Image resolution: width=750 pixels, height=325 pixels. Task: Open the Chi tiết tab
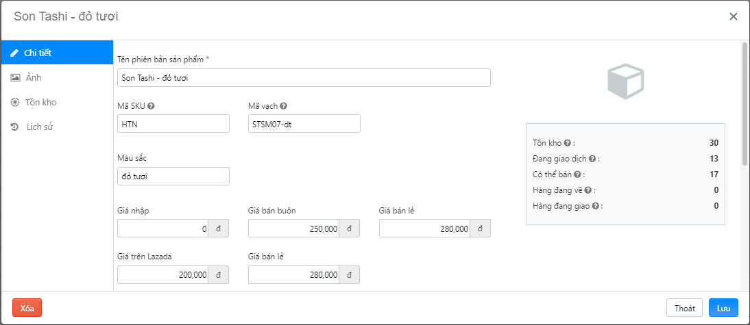(57, 53)
